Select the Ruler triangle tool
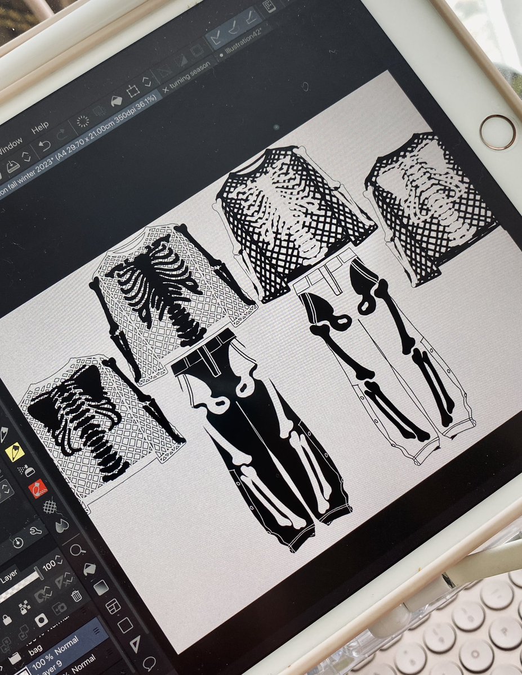522x675 pixels. click(135, 643)
